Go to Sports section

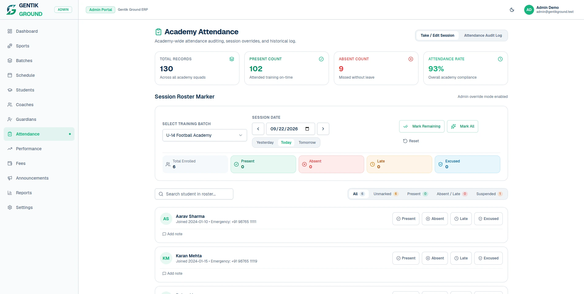pyautogui.click(x=39, y=46)
